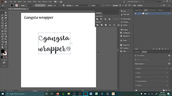
Task: Open Adobe Illustrator in Windows taskbar
Action: coord(85,94)
